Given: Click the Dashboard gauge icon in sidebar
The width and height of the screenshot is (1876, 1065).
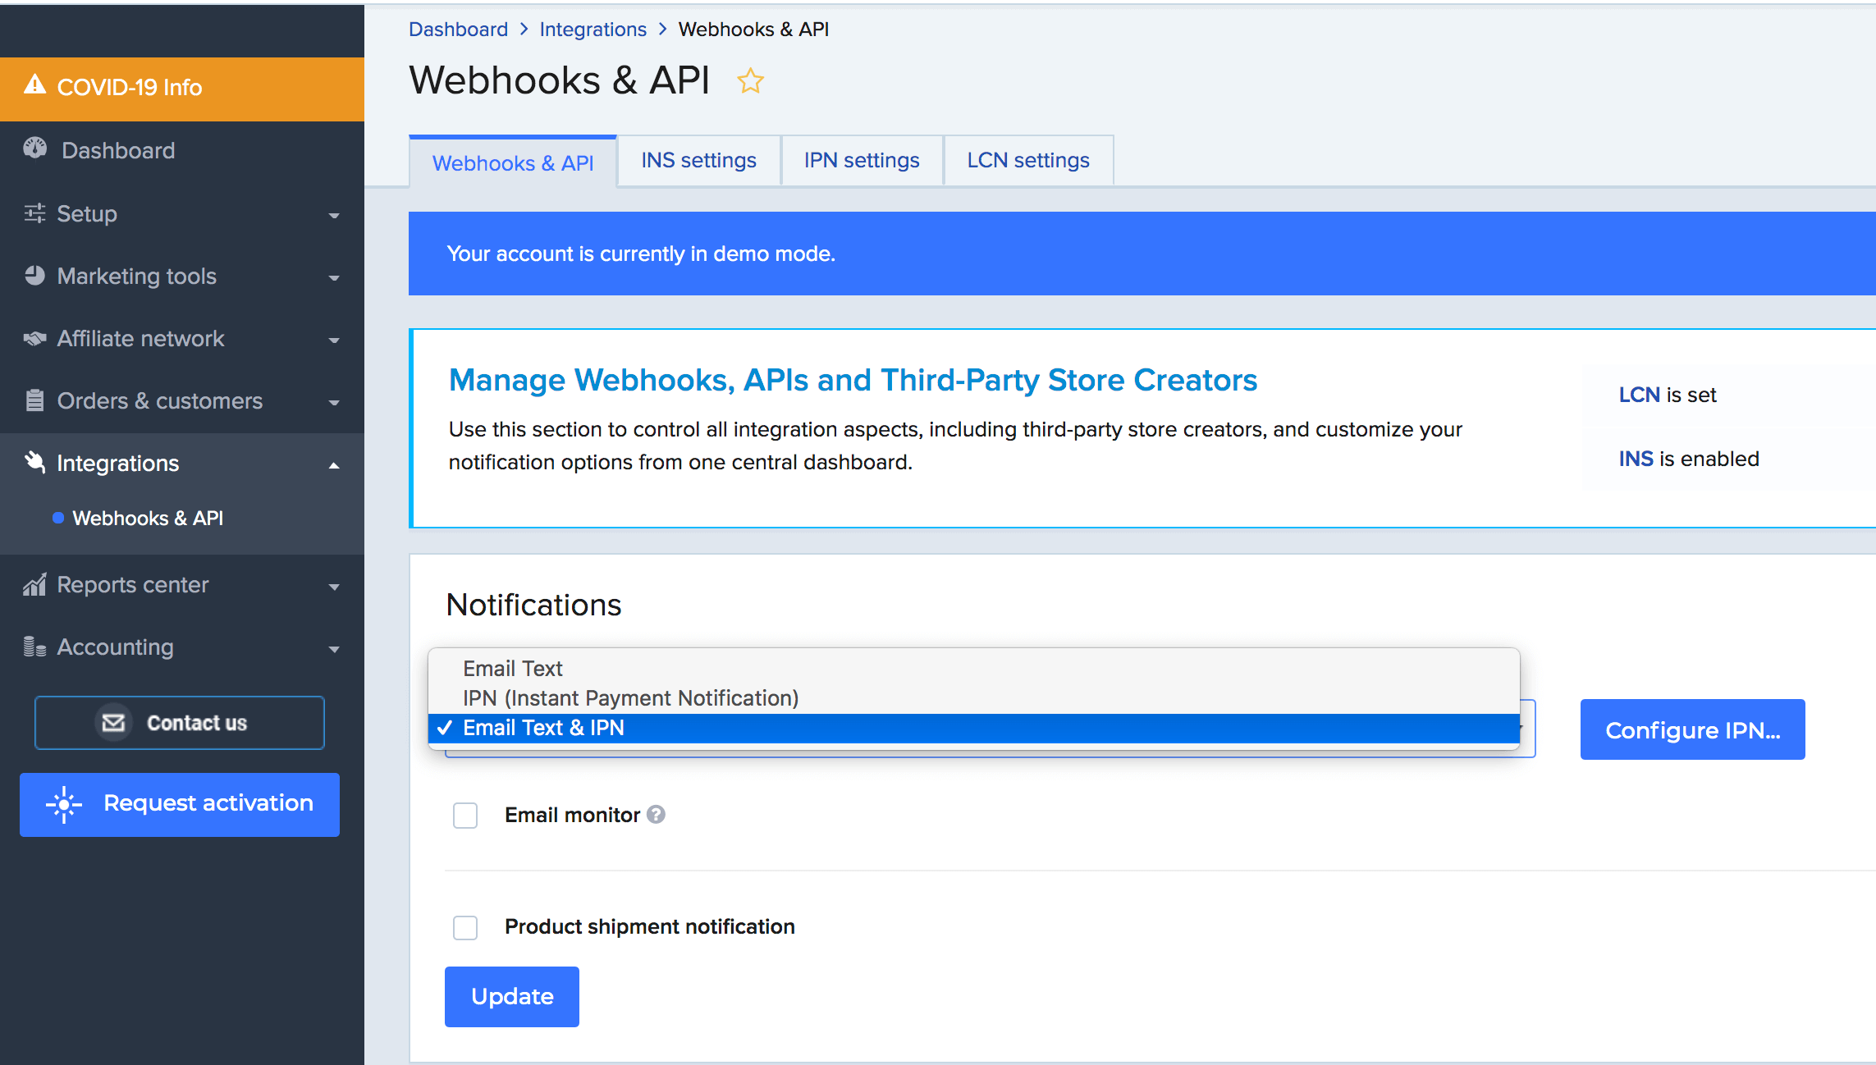Looking at the screenshot, I should (34, 149).
